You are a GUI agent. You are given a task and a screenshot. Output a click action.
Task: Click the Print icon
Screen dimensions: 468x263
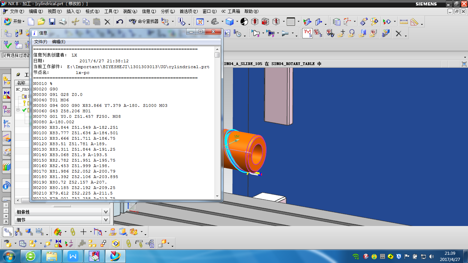pos(63,22)
